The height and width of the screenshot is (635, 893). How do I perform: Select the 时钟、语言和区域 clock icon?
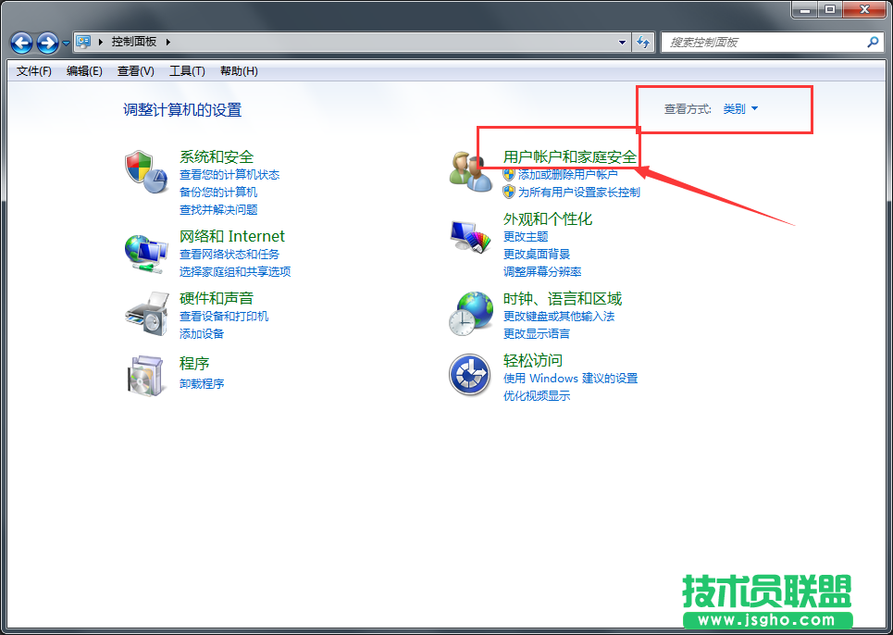click(x=469, y=313)
